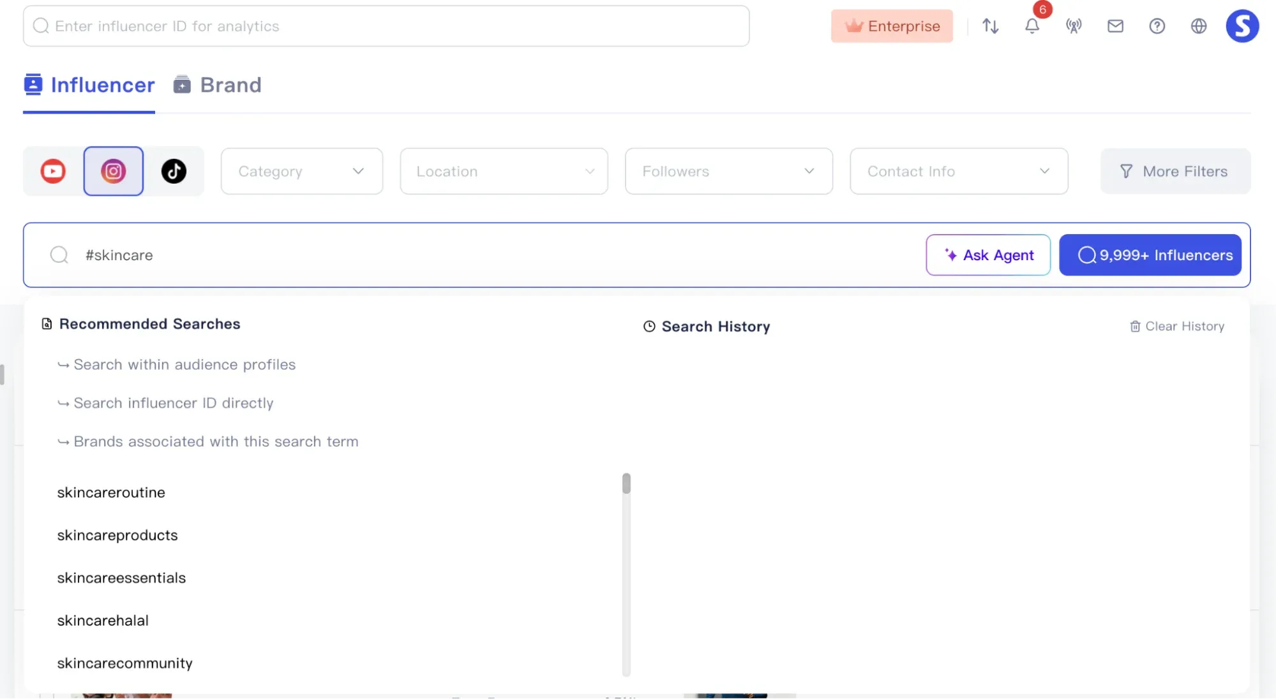Choose Brands associated with this search term
Viewport: 1276px width, 699px height.
[208, 441]
